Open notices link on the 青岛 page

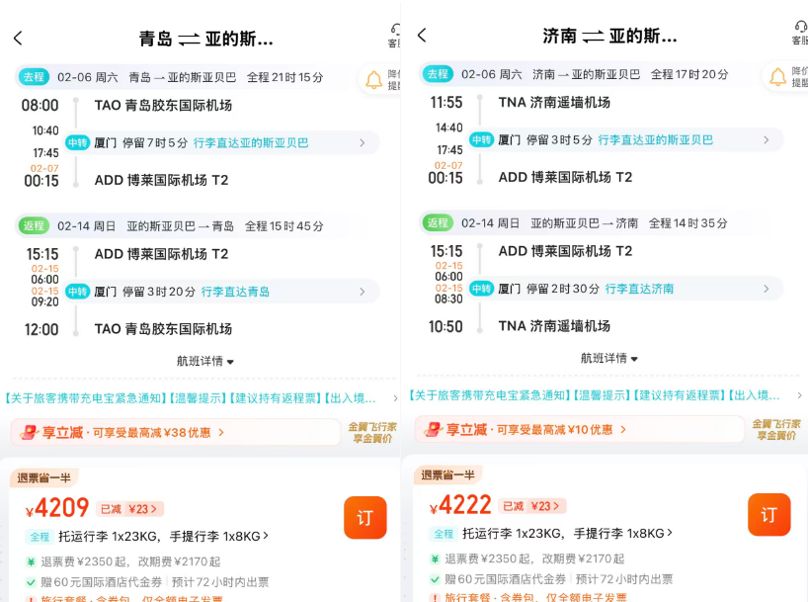point(201,398)
